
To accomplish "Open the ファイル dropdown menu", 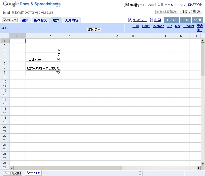I will click(10, 20).
